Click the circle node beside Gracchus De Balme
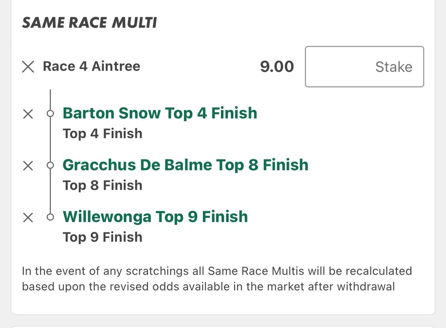Image resolution: width=446 pixels, height=328 pixels. [51, 166]
